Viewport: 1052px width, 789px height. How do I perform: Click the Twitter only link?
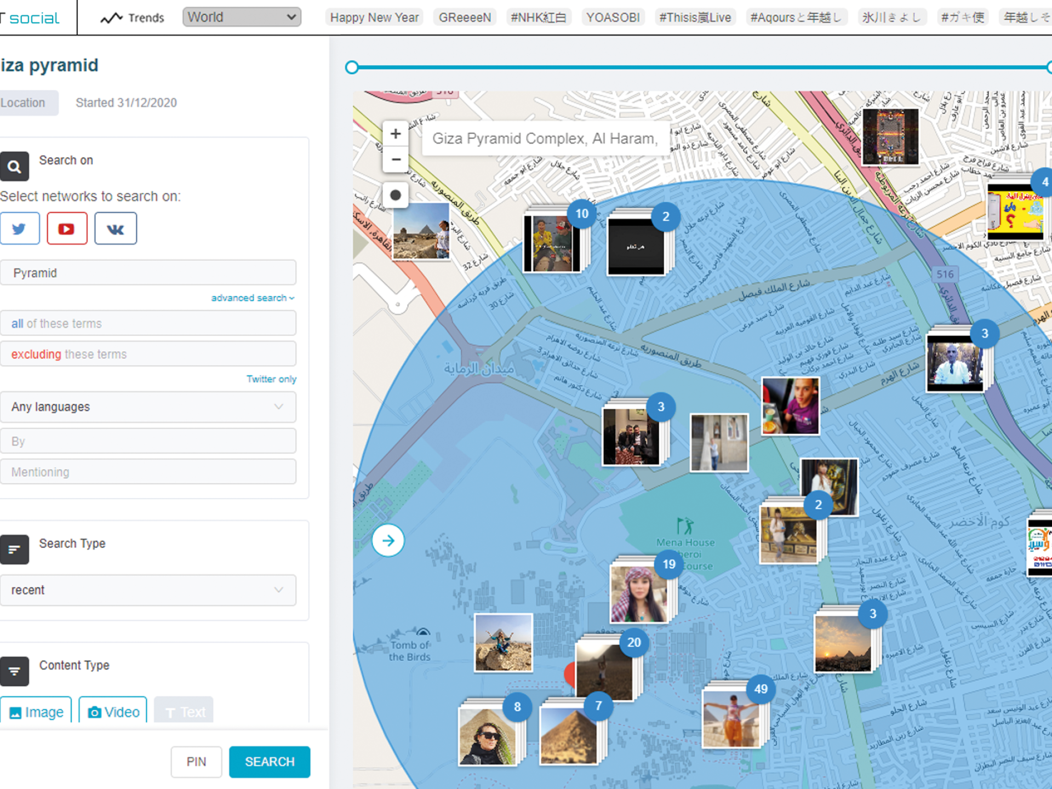[271, 379]
